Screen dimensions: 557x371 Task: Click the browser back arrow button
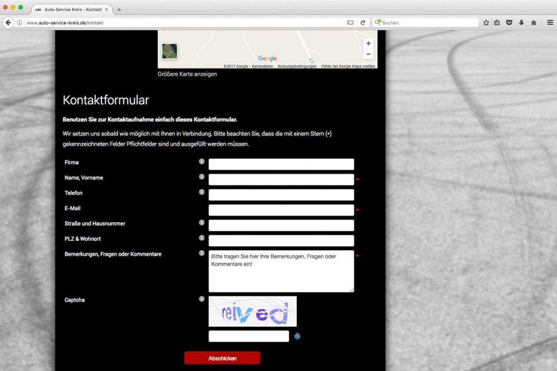coord(8,23)
